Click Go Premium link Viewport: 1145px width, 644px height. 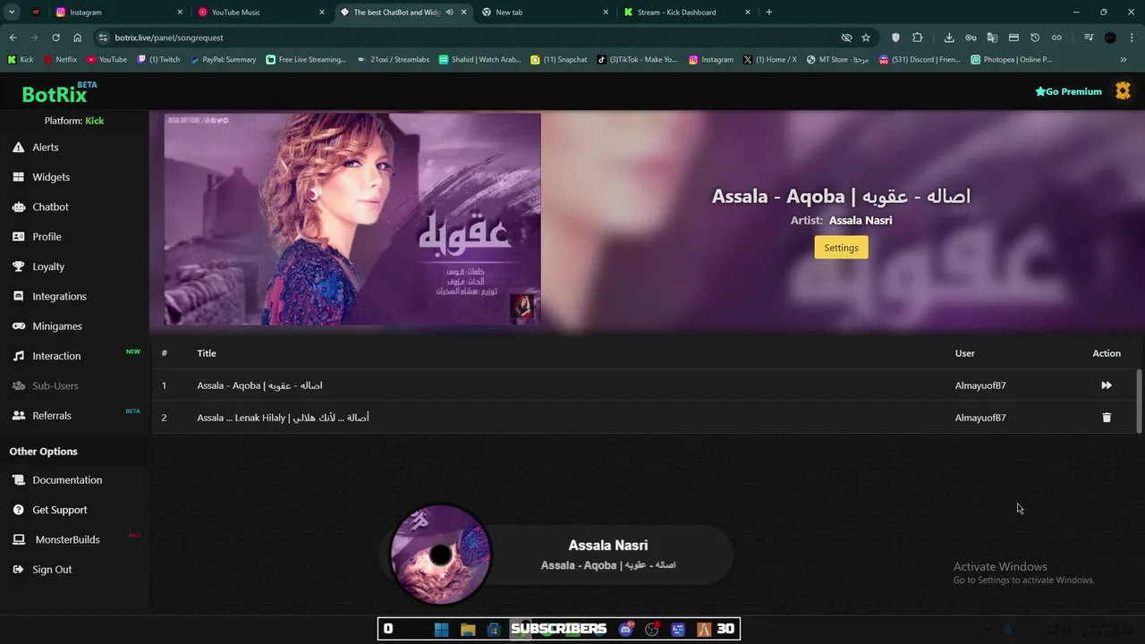click(1068, 91)
